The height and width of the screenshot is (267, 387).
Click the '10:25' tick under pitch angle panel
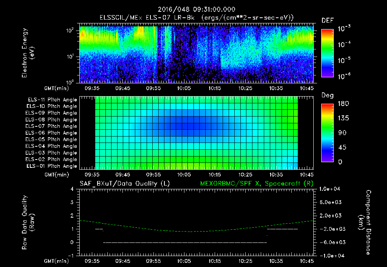pyautogui.click(x=245, y=175)
